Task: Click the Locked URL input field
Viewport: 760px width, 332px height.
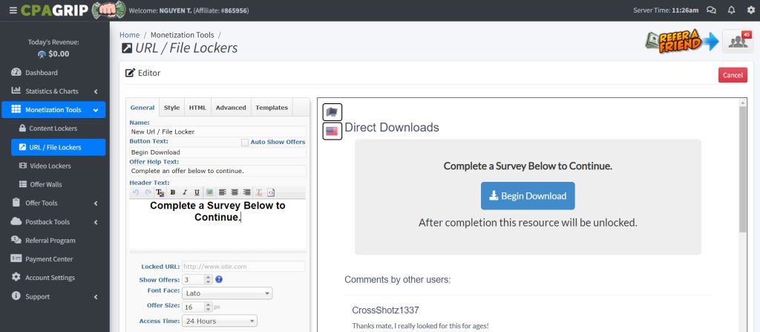Action: (243, 266)
